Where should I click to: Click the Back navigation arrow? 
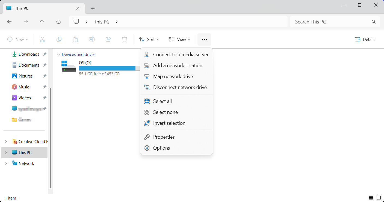tap(10, 22)
